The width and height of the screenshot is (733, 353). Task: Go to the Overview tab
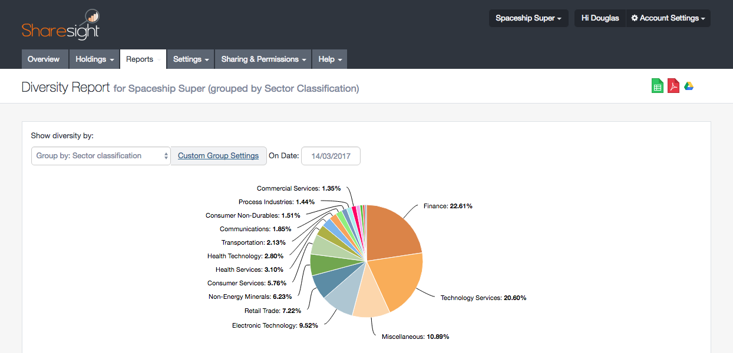44,59
